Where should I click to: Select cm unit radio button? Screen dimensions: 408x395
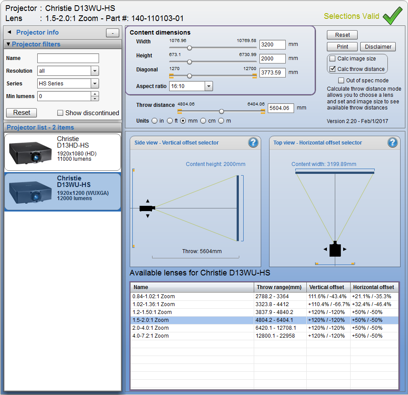[203, 121]
